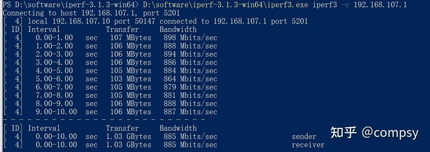Click the first Bandwidth column header
This screenshot has width=430, height=152.
tap(178, 30)
